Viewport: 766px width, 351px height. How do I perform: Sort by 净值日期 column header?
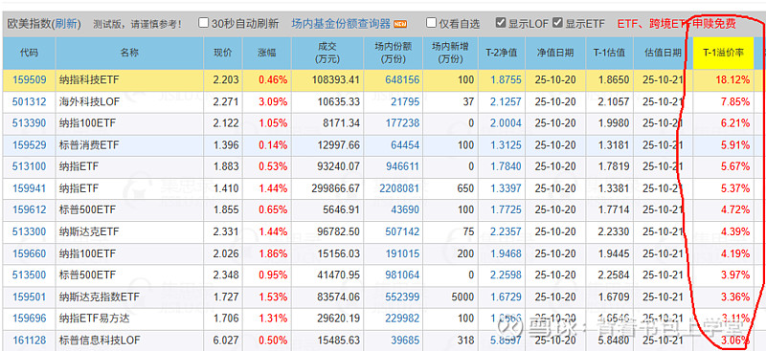(555, 53)
